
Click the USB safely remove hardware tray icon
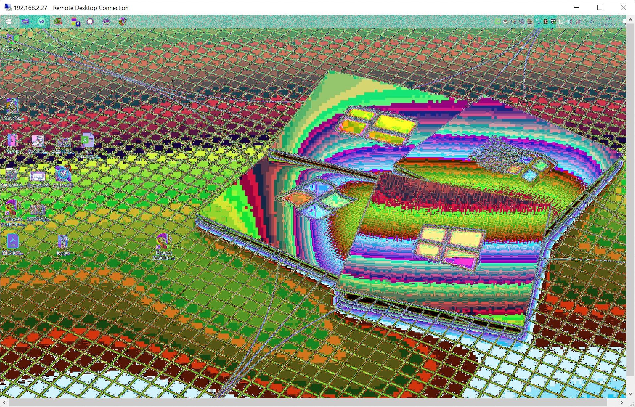(538, 22)
